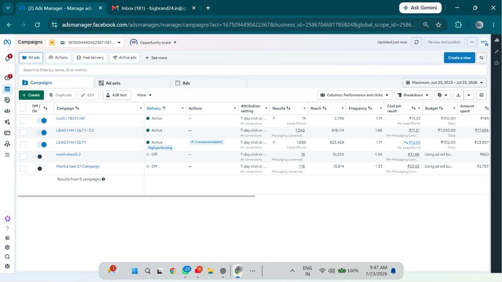This screenshot has width=502, height=282.
Task: Turn off LEAD | HH | QLTY - C2 toggle
Action: point(42,132)
